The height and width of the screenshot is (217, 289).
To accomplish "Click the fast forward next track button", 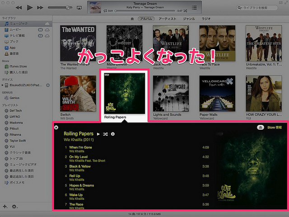I will (40, 8).
